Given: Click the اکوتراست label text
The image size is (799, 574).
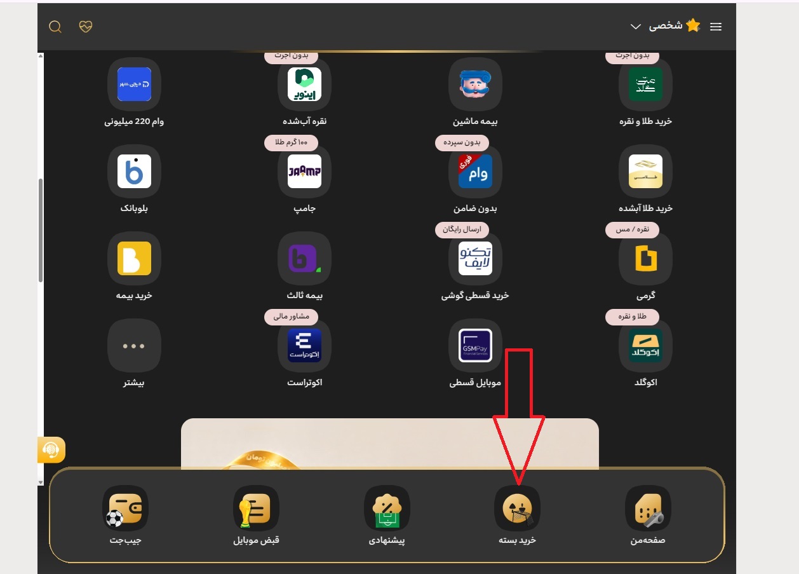Looking at the screenshot, I should (304, 383).
